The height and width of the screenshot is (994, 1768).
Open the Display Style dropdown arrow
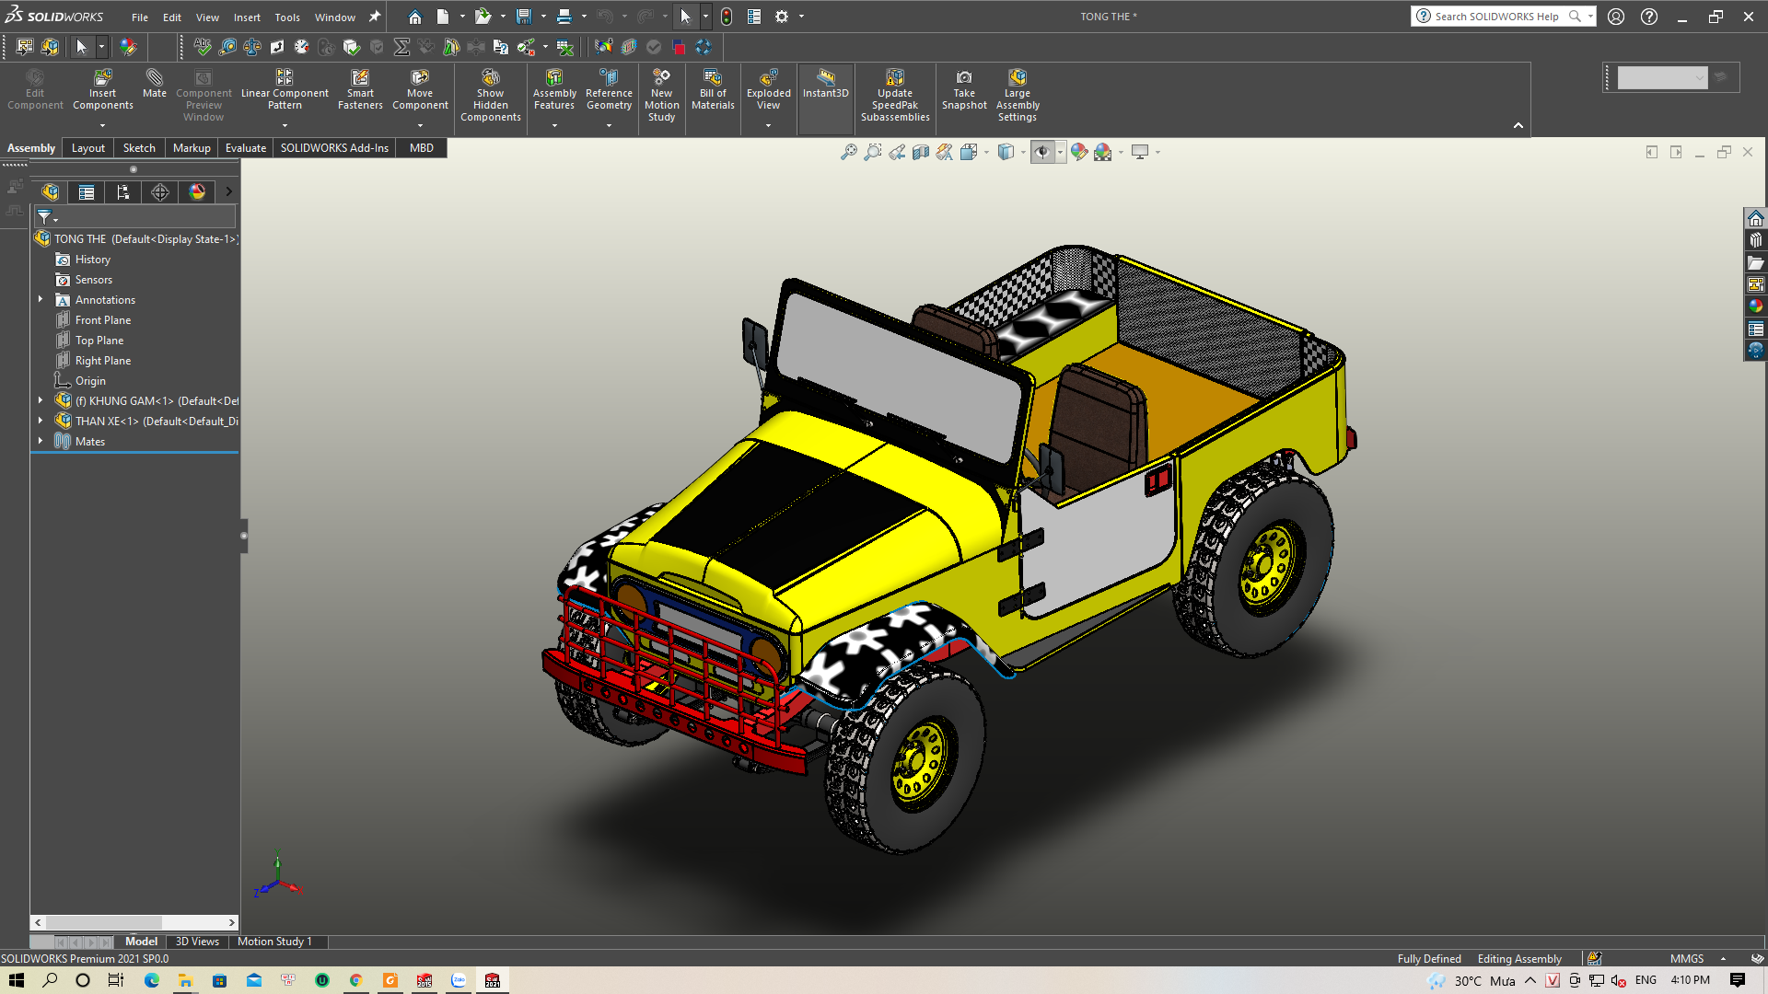click(x=1022, y=152)
